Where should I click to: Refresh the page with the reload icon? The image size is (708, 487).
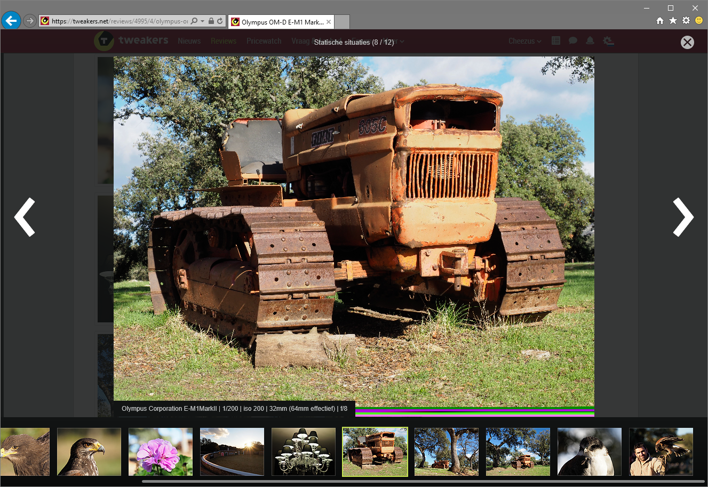click(220, 21)
